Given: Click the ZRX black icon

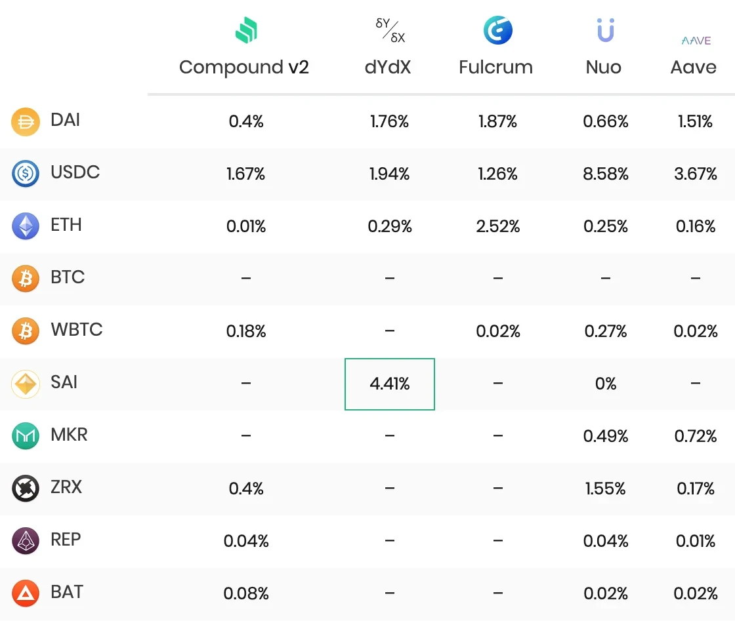Looking at the screenshot, I should [26, 489].
